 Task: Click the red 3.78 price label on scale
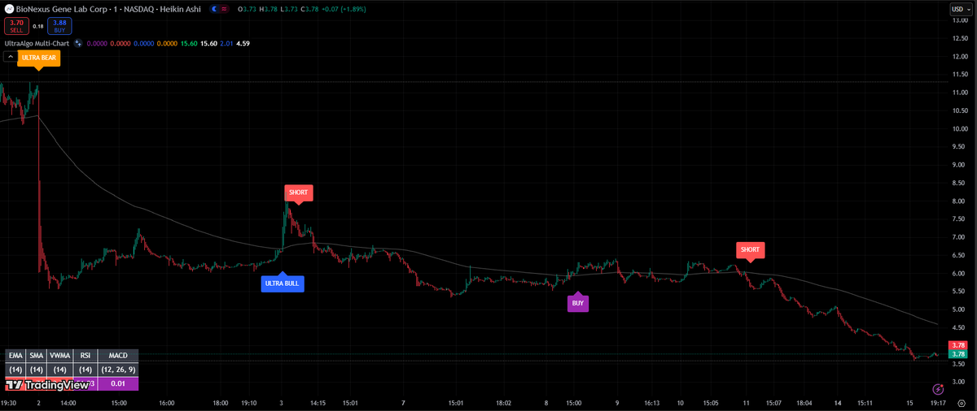pos(958,345)
